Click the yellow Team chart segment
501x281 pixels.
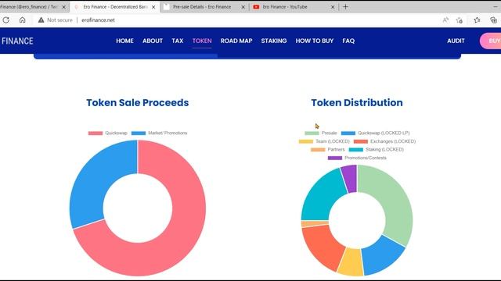click(x=351, y=262)
